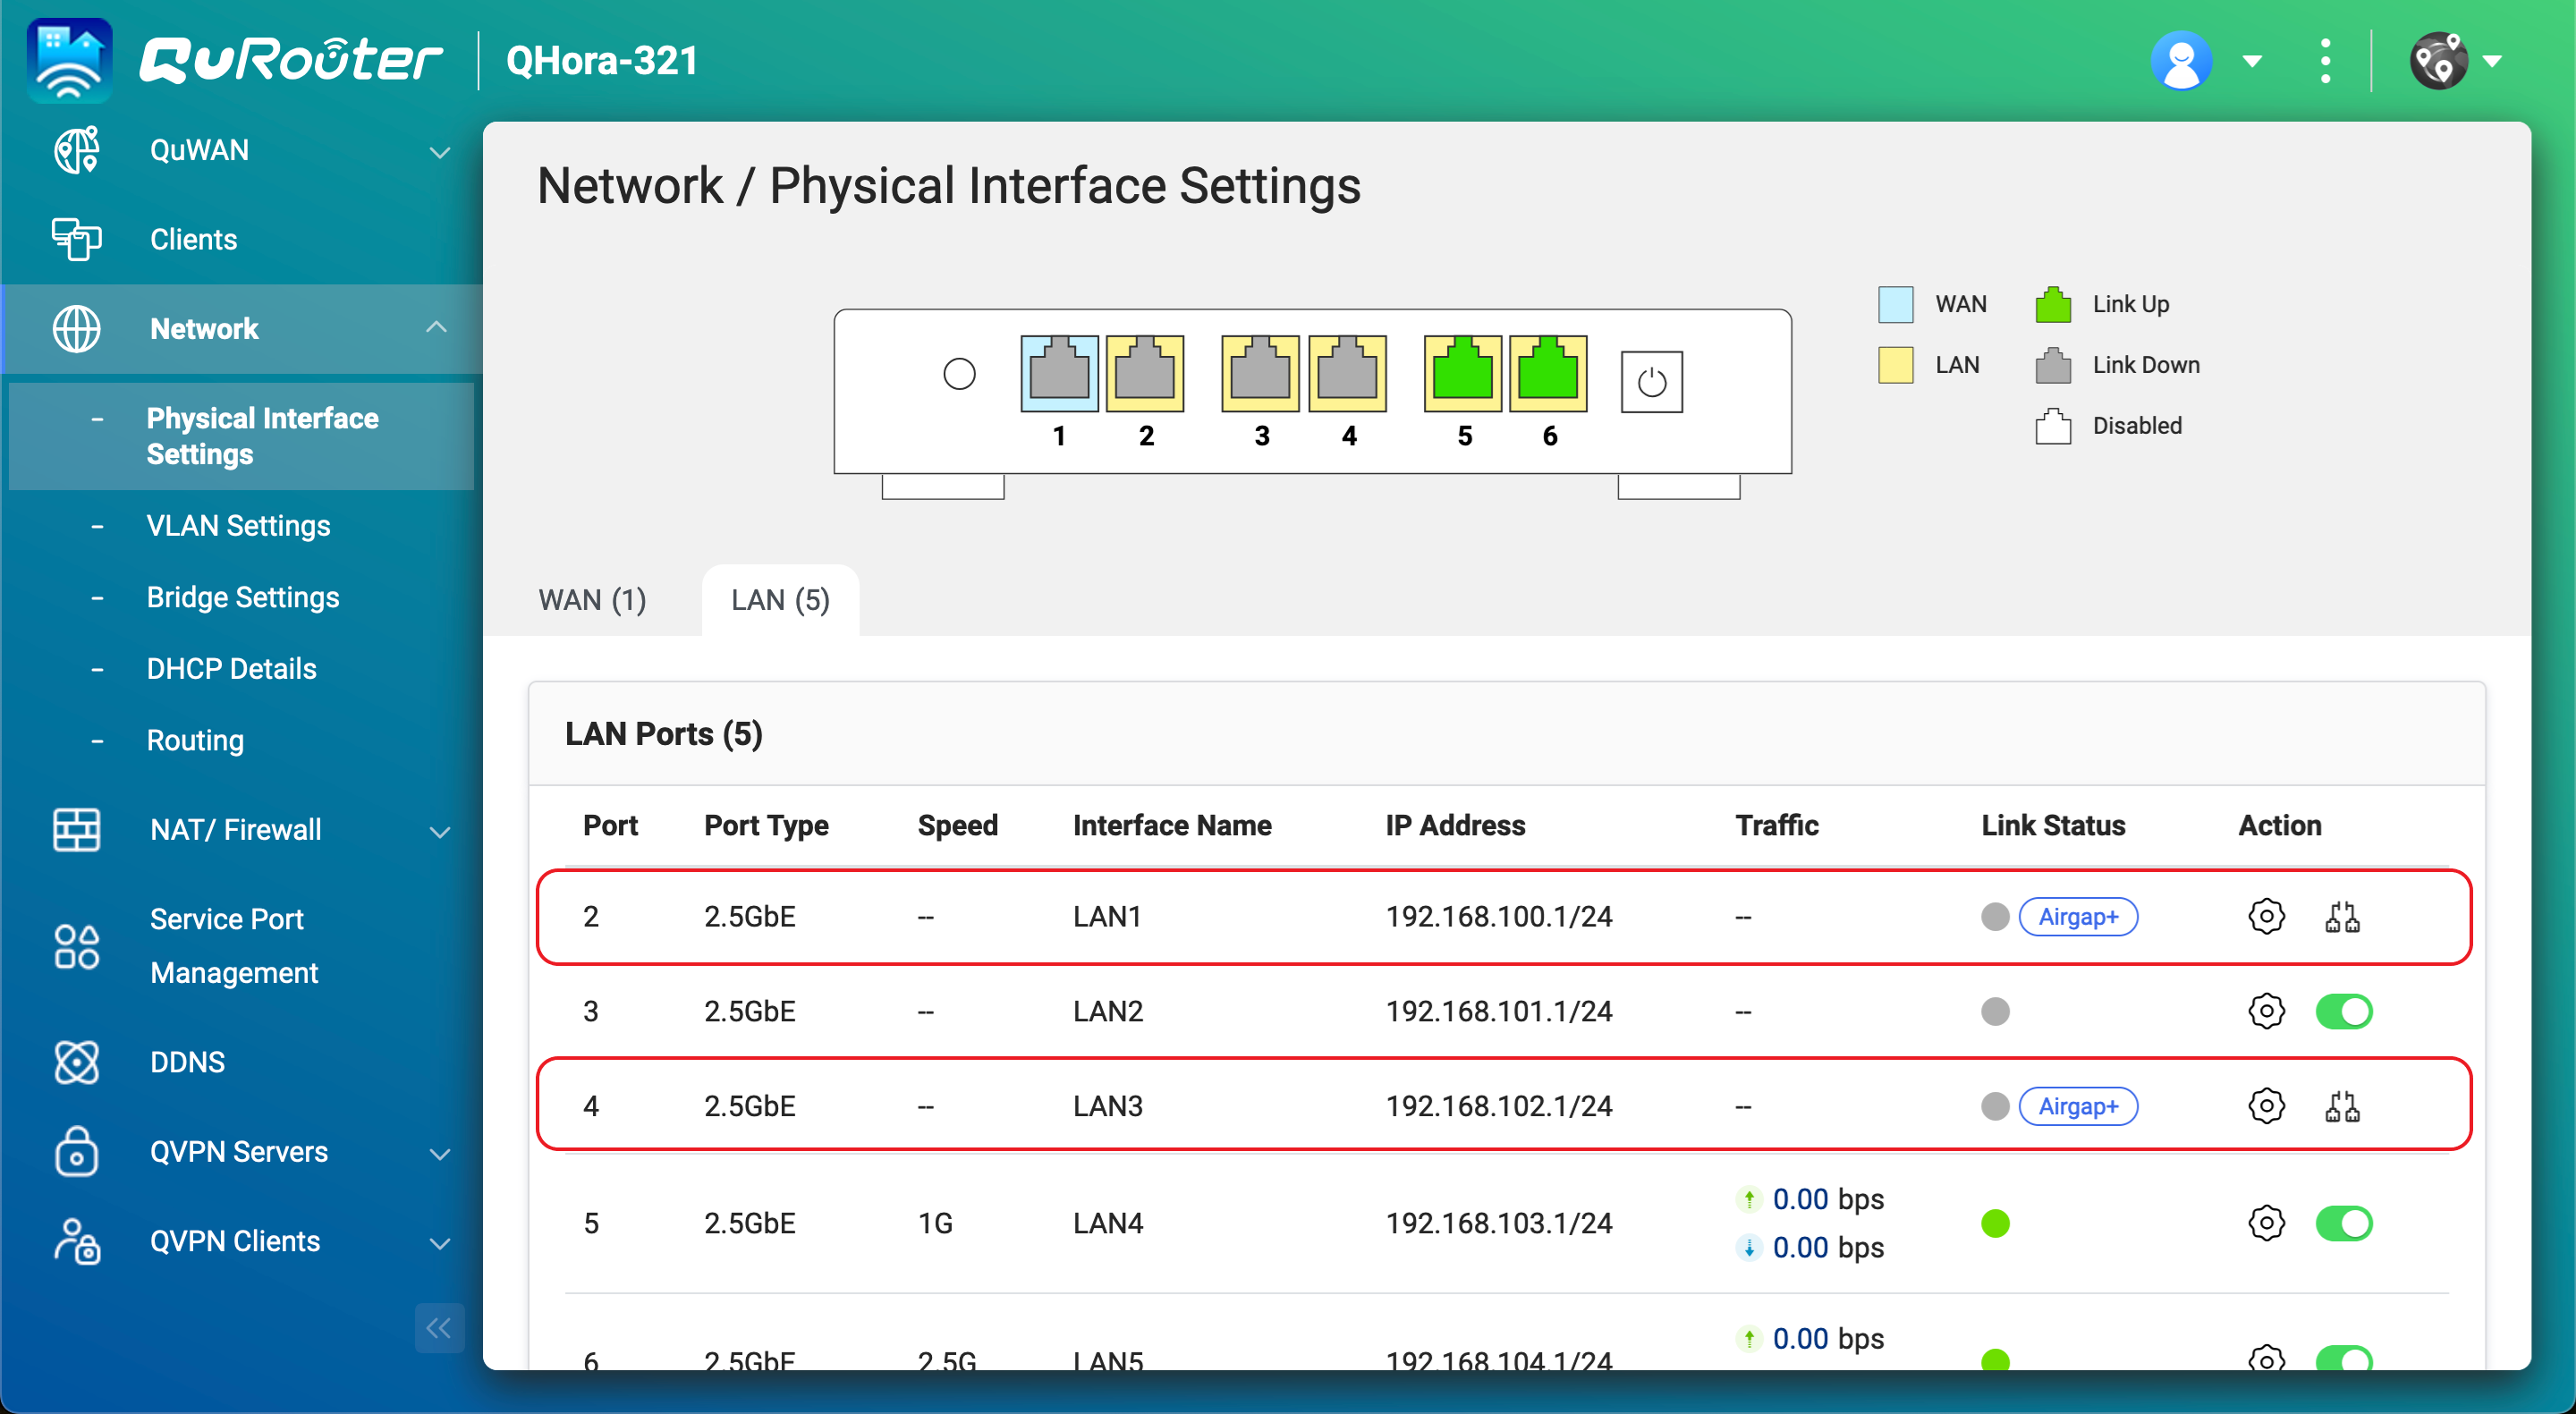
Task: Disable the LAN2 port toggle
Action: click(x=2343, y=1011)
